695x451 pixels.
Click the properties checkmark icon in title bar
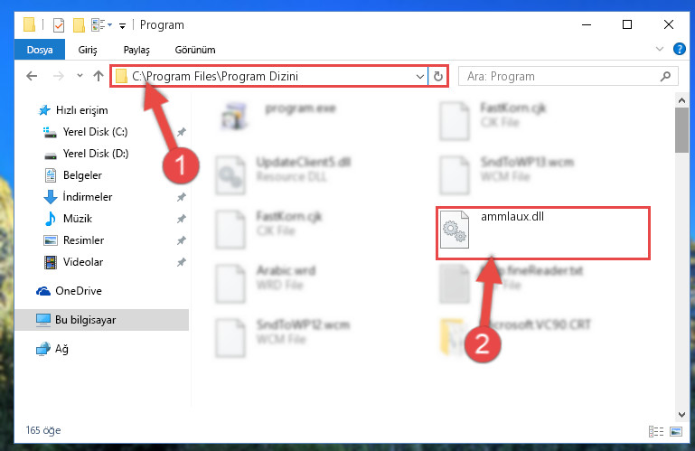tap(59, 25)
